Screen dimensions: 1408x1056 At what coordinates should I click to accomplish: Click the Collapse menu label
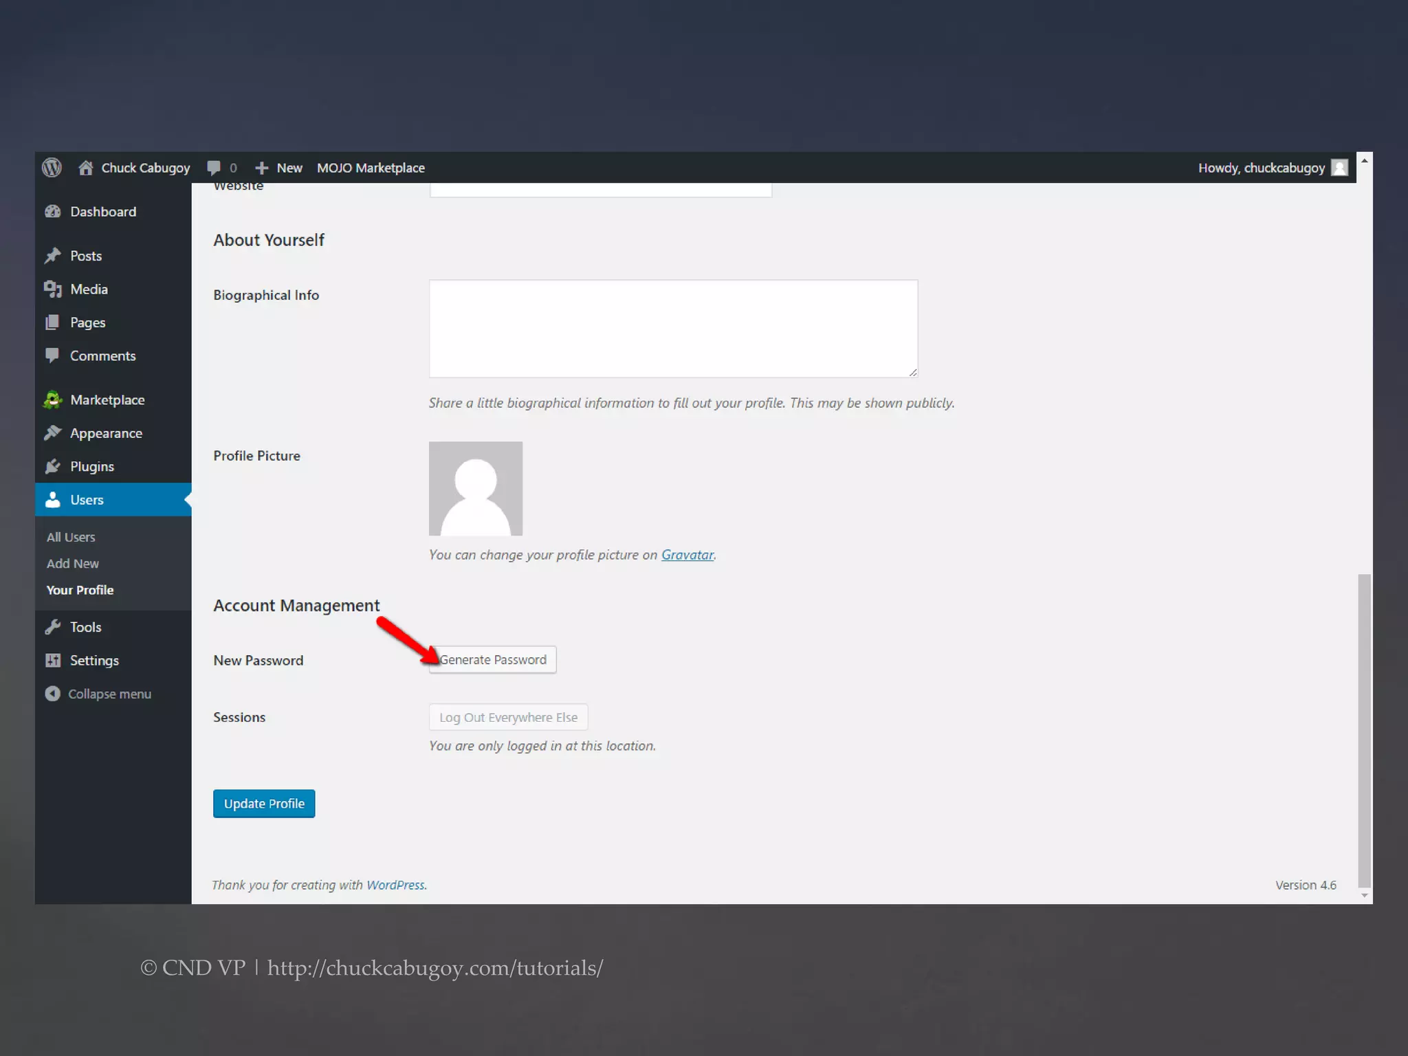pos(109,694)
